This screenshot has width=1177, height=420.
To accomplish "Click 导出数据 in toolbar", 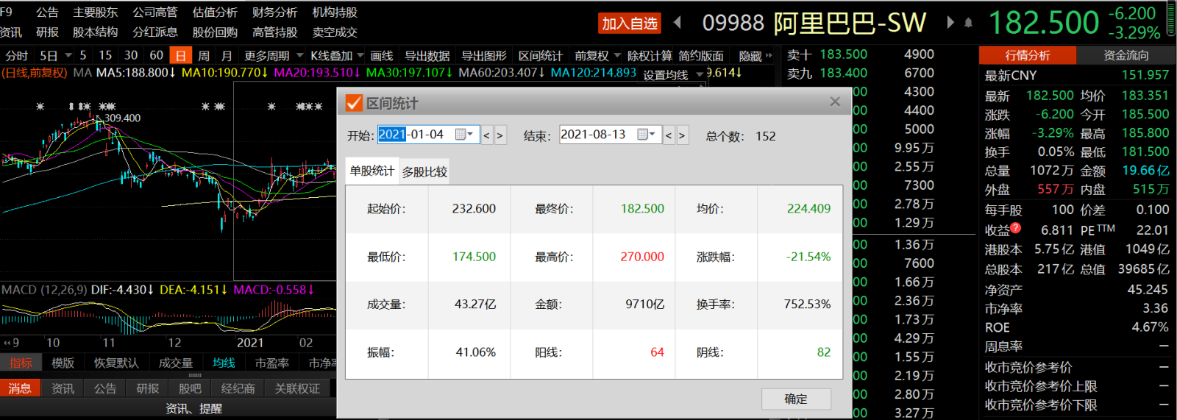I will [427, 56].
